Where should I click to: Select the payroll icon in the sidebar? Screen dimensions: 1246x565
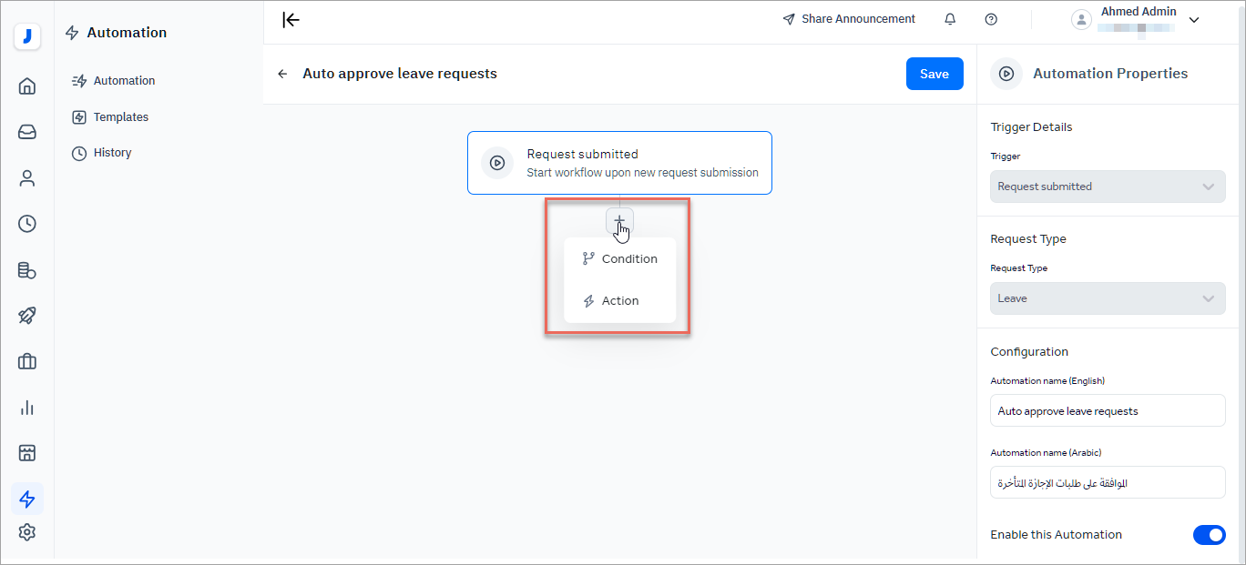click(27, 270)
